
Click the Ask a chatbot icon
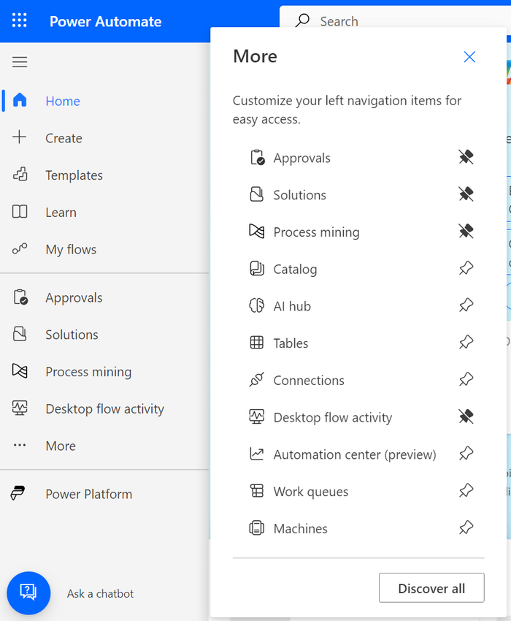(28, 593)
